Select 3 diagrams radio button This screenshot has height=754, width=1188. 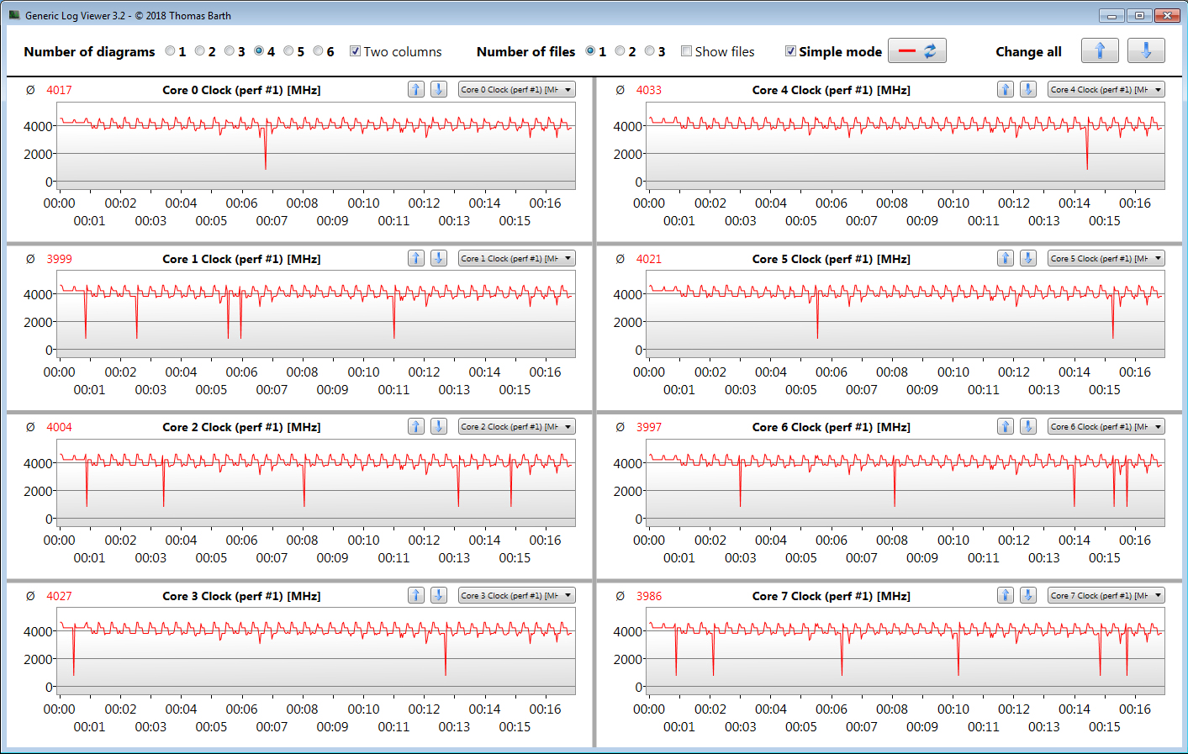[230, 51]
